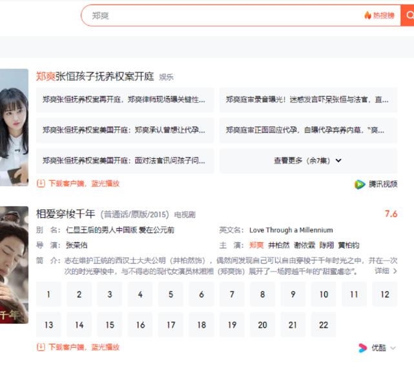Play episode 18
This screenshot has height=367, width=414.
(202, 325)
